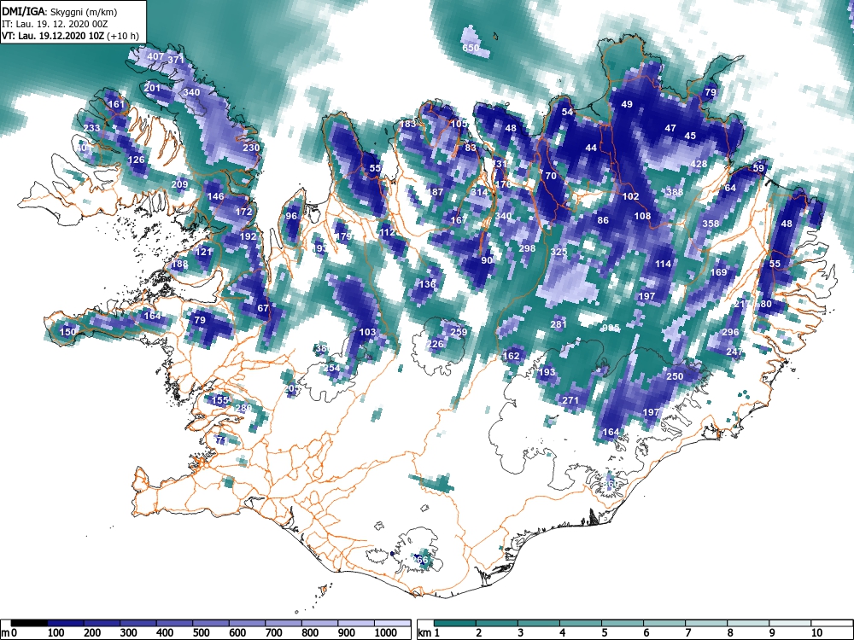Image resolution: width=854 pixels, height=640 pixels.
Task: Click visibility value '296' on the map
Action: tap(730, 332)
